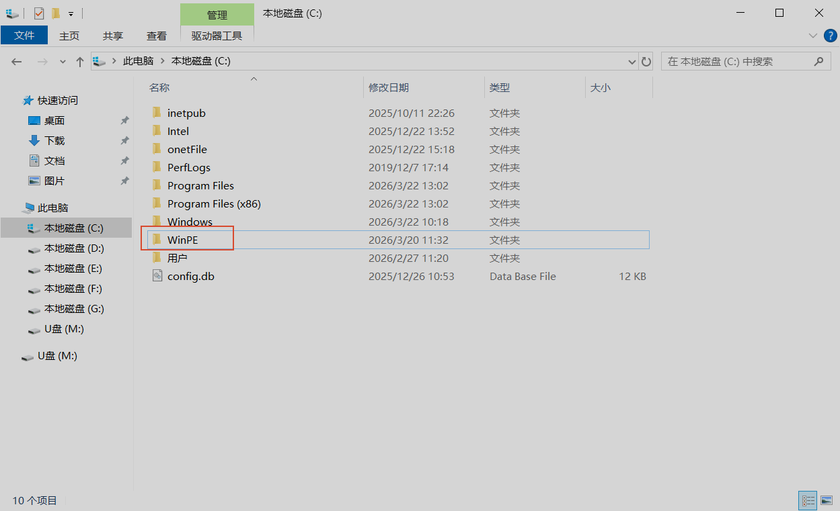Unpin 桌面 from quick access
Screen dimensions: 840x511
(124, 121)
